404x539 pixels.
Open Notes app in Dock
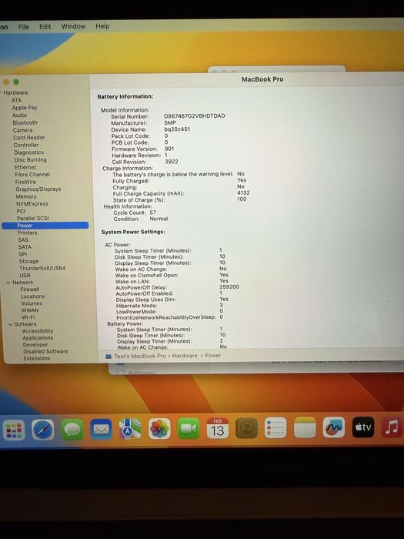[x=305, y=427]
